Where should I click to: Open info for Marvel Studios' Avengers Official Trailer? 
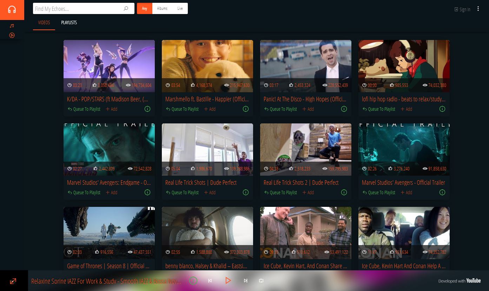click(442, 192)
